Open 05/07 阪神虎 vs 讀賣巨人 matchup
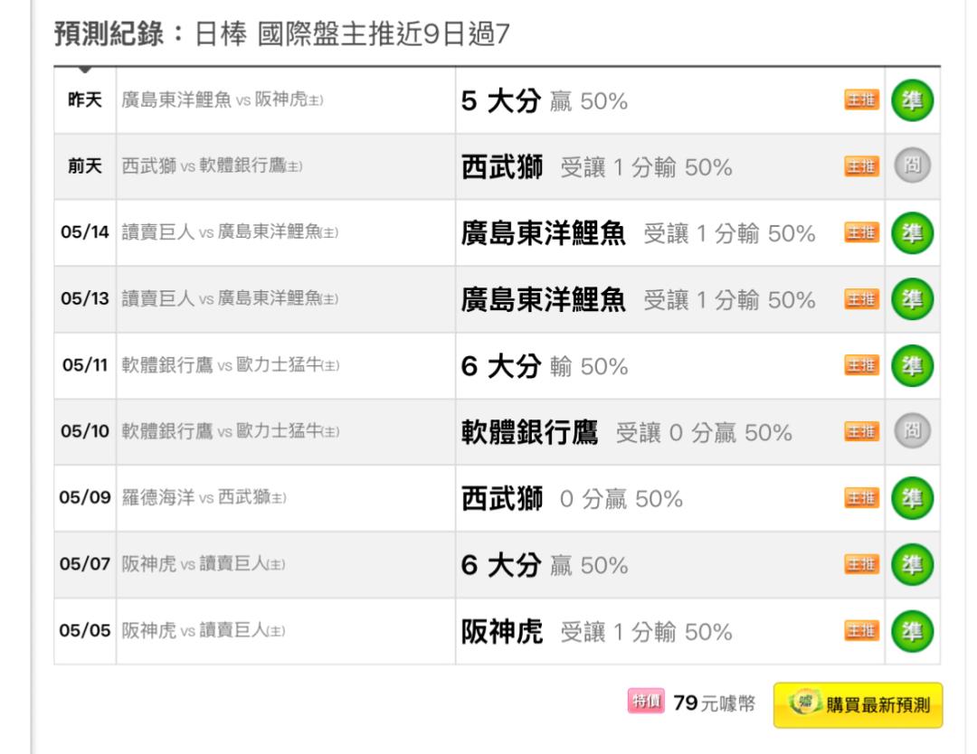This screenshot has width=977, height=754. pyautogui.click(x=203, y=564)
